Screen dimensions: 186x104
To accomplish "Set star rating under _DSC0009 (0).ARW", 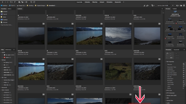I will pyautogui.click(x=137, y=51).
